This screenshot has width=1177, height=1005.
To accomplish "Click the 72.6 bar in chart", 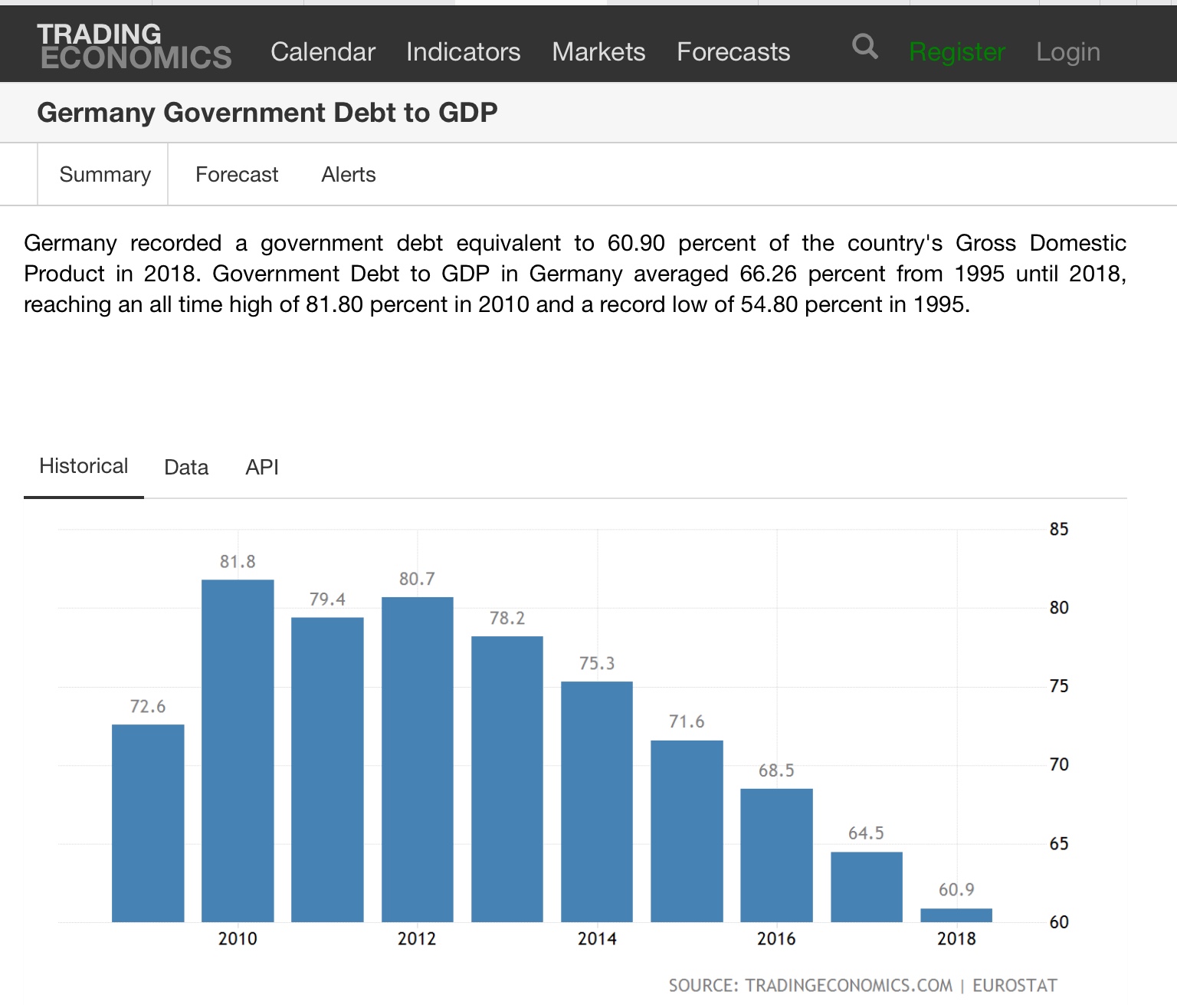I will pyautogui.click(x=148, y=823).
